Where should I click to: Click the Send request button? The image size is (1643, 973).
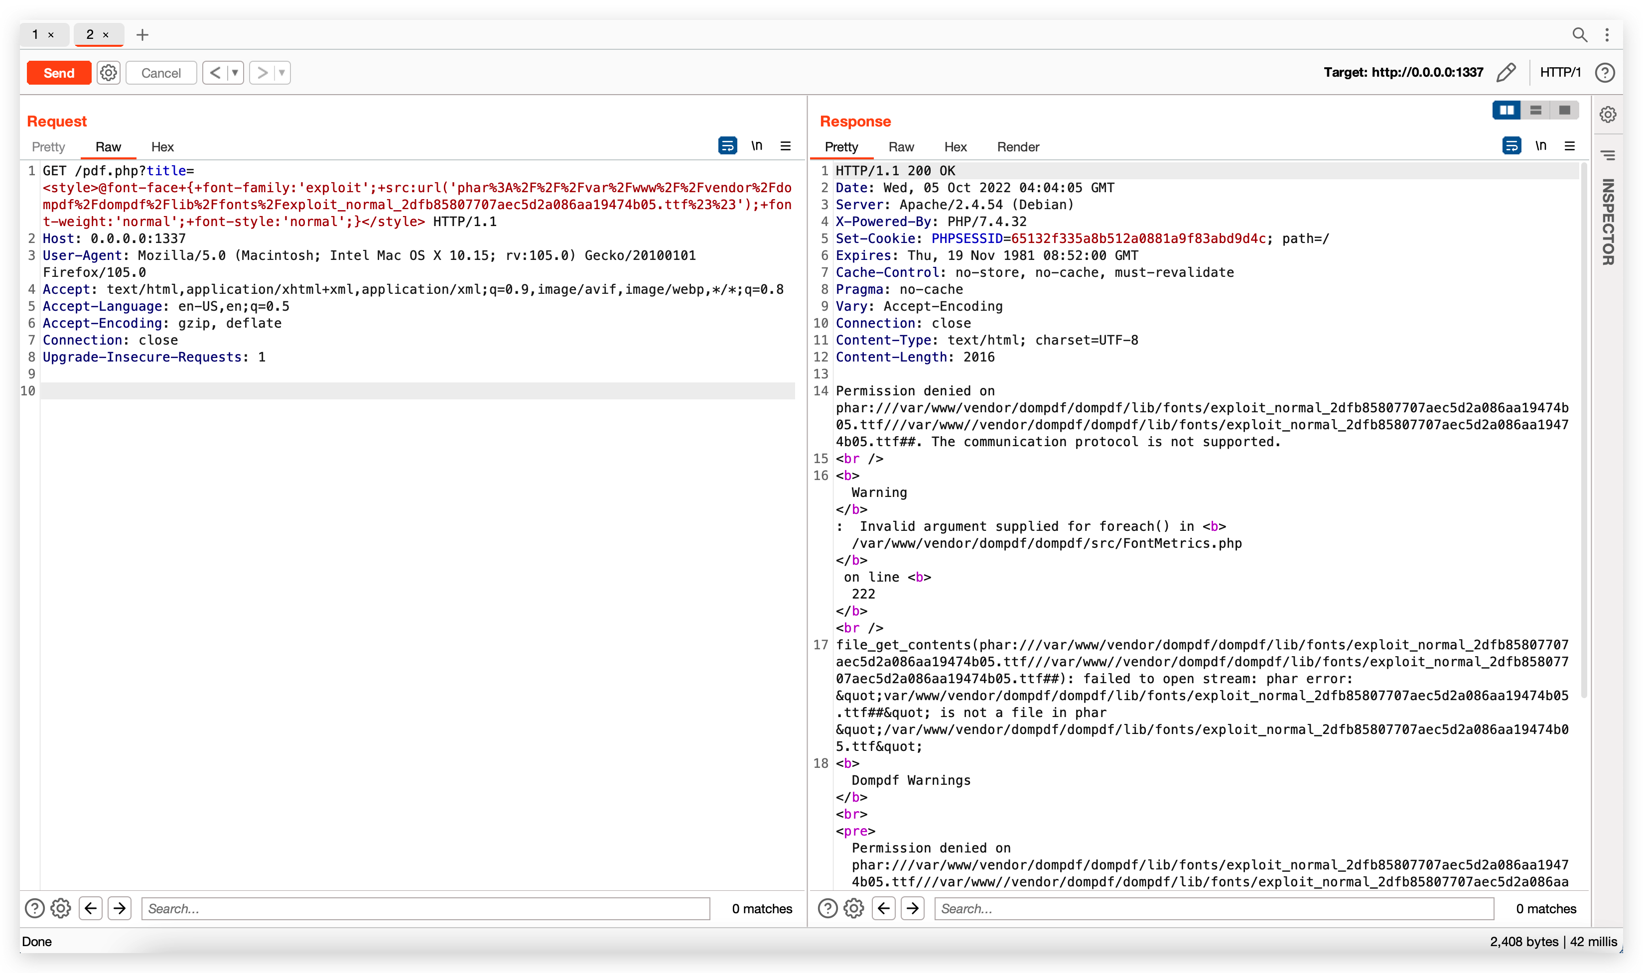coord(58,73)
